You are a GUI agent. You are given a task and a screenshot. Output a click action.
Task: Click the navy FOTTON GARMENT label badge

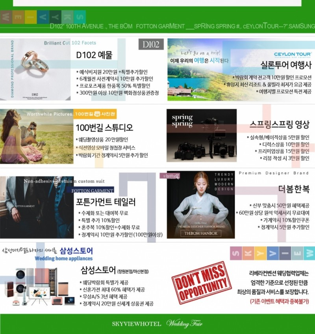(x=91, y=190)
